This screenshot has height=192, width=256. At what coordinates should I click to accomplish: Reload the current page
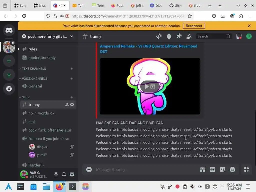point(24,16)
